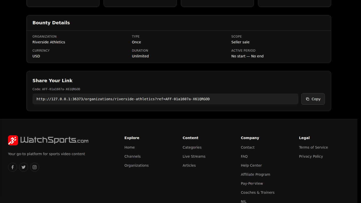Image resolution: width=361 pixels, height=203 pixels.
Task: Open the Organizations footer link
Action: (x=136, y=165)
